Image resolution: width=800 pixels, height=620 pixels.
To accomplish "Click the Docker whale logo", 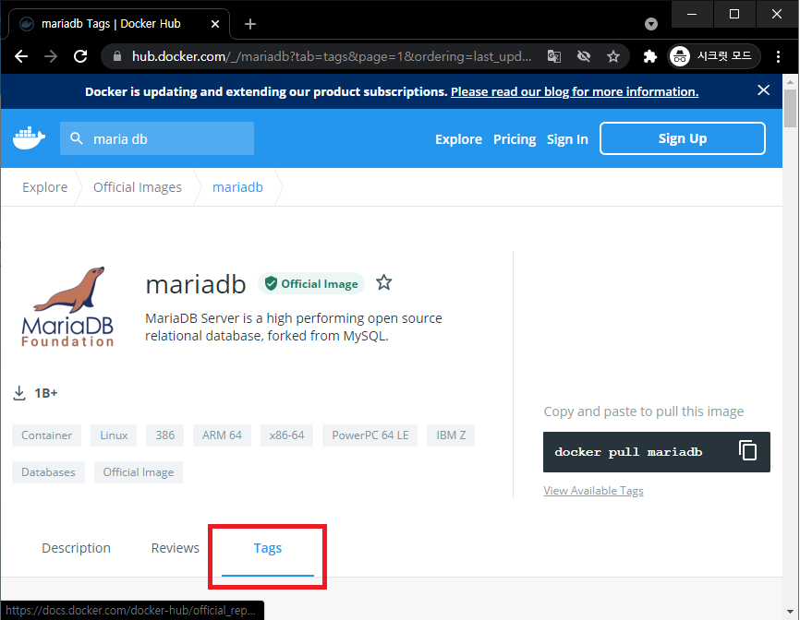I will coord(29,138).
